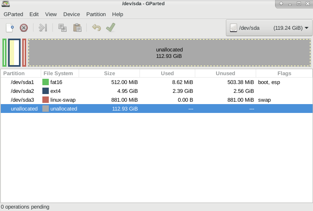Click the 2.56 GiB unused value
This screenshot has height=211, width=313.
tap(244, 91)
